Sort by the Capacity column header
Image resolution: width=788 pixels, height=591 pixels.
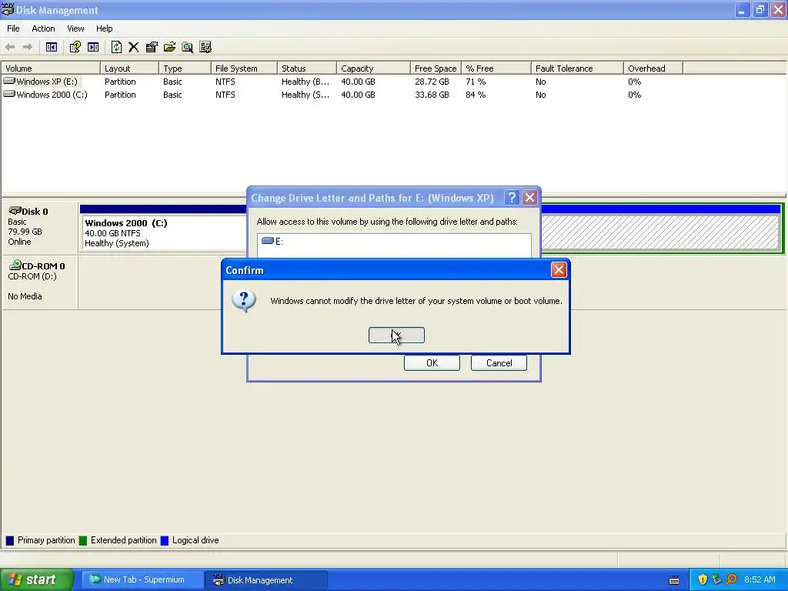(x=373, y=68)
